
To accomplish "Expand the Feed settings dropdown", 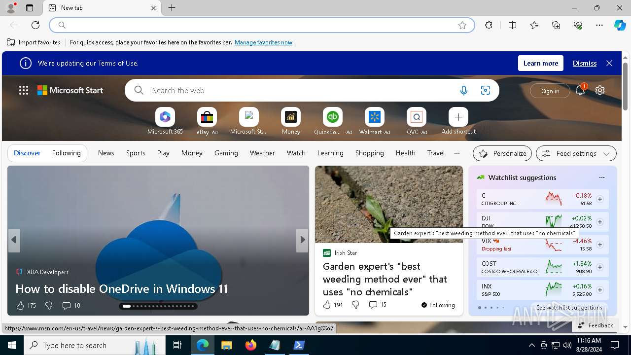I will [x=576, y=153].
